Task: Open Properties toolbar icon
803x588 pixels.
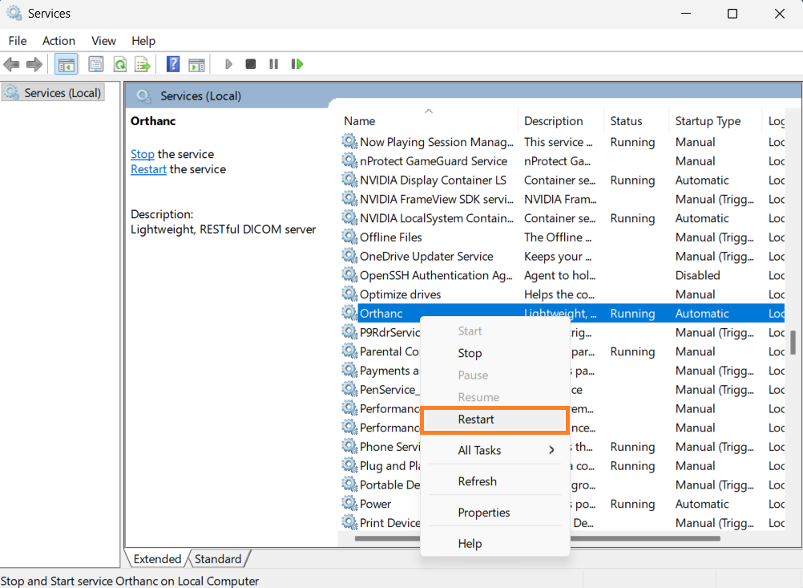Action: click(95, 65)
